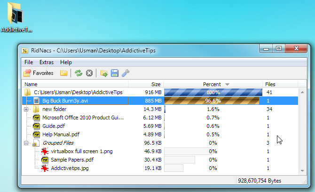
Task: Click the scrollbar down arrow
Action: [x=302, y=171]
